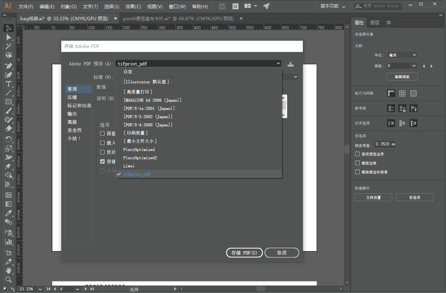Click the Adobe Stock search field
This screenshot has height=293, width=446.
pos(378,6)
